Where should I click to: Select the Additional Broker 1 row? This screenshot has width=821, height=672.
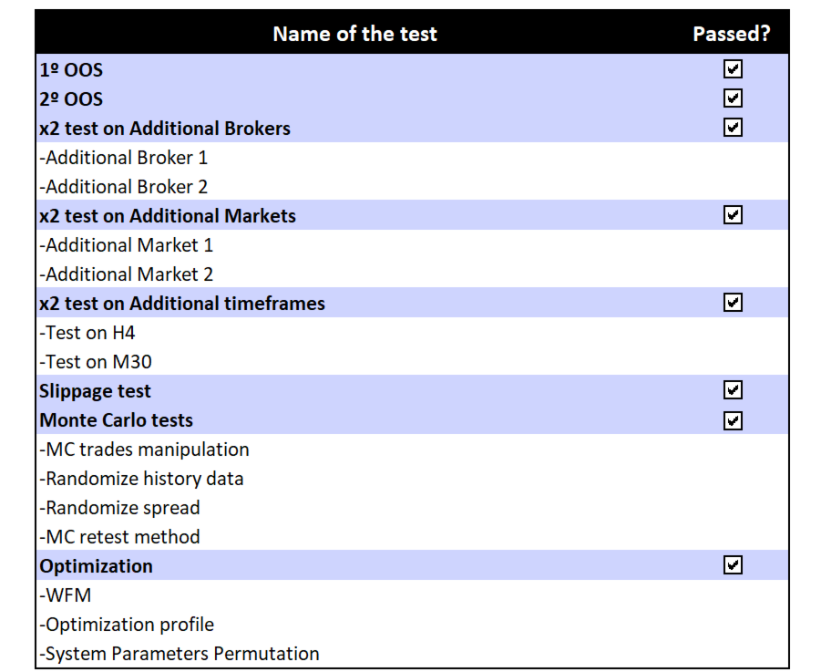(x=125, y=158)
